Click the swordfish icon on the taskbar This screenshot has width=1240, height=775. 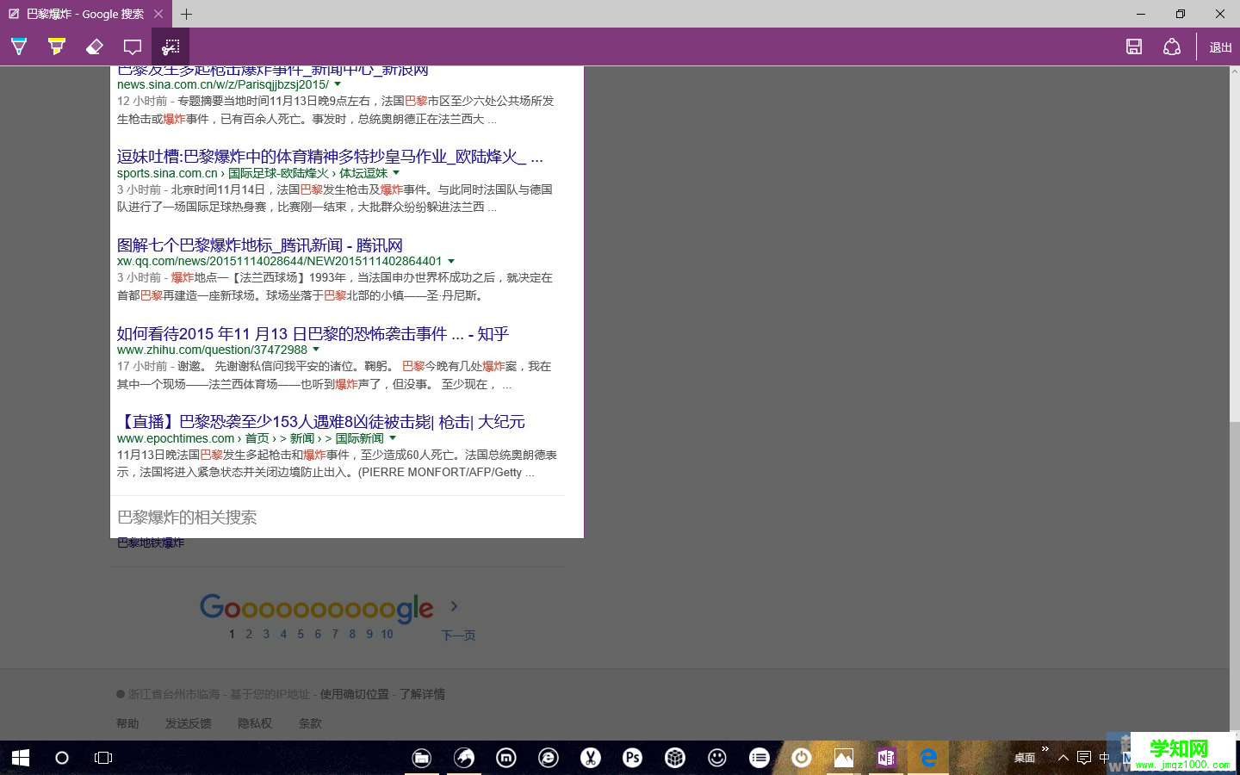click(x=464, y=758)
